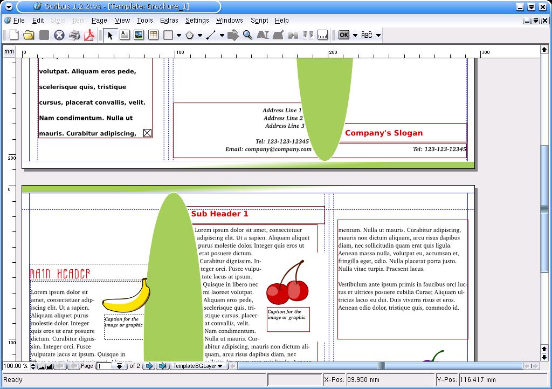Click the text overflow marker in the top-left text frame
This screenshot has width=552, height=389.
click(148, 133)
